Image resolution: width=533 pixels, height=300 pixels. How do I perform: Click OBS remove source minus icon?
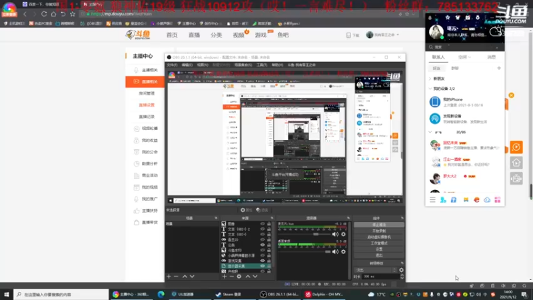click(231, 277)
